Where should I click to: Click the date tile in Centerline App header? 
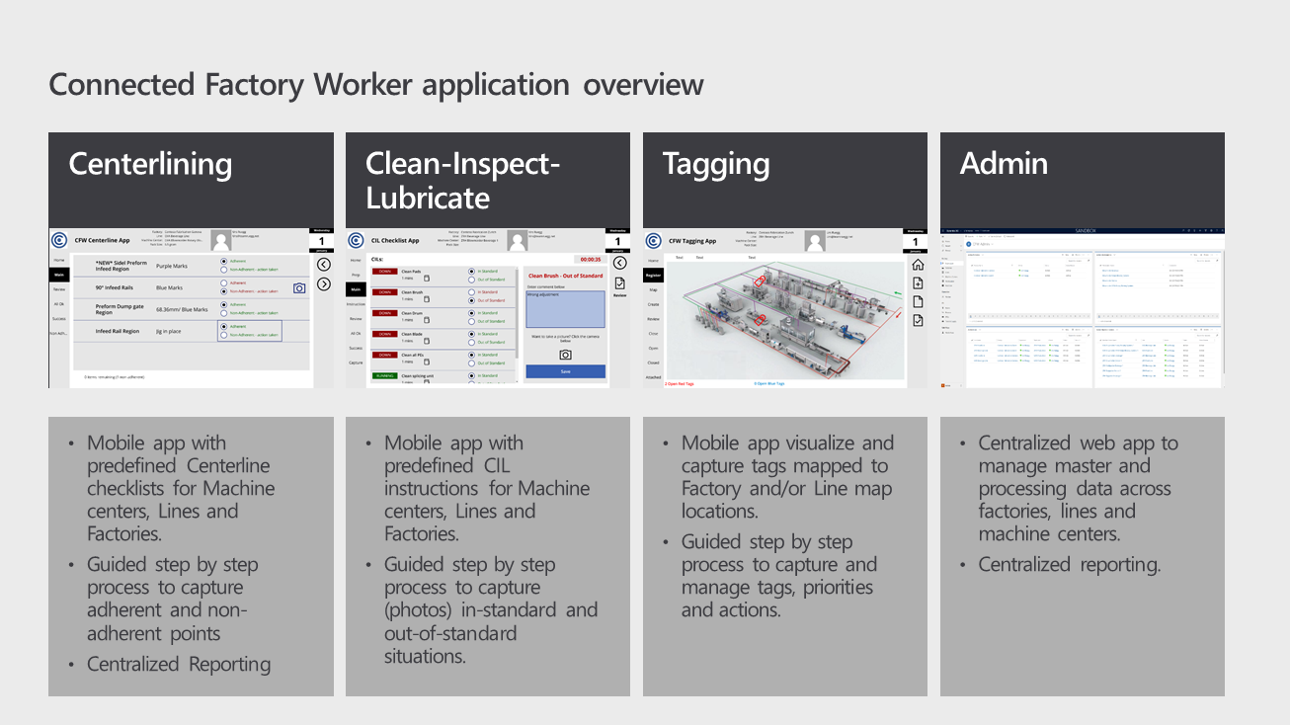(x=322, y=240)
